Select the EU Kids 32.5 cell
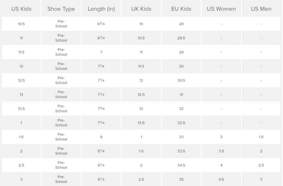This screenshot has height=186, width=283. pos(181,123)
